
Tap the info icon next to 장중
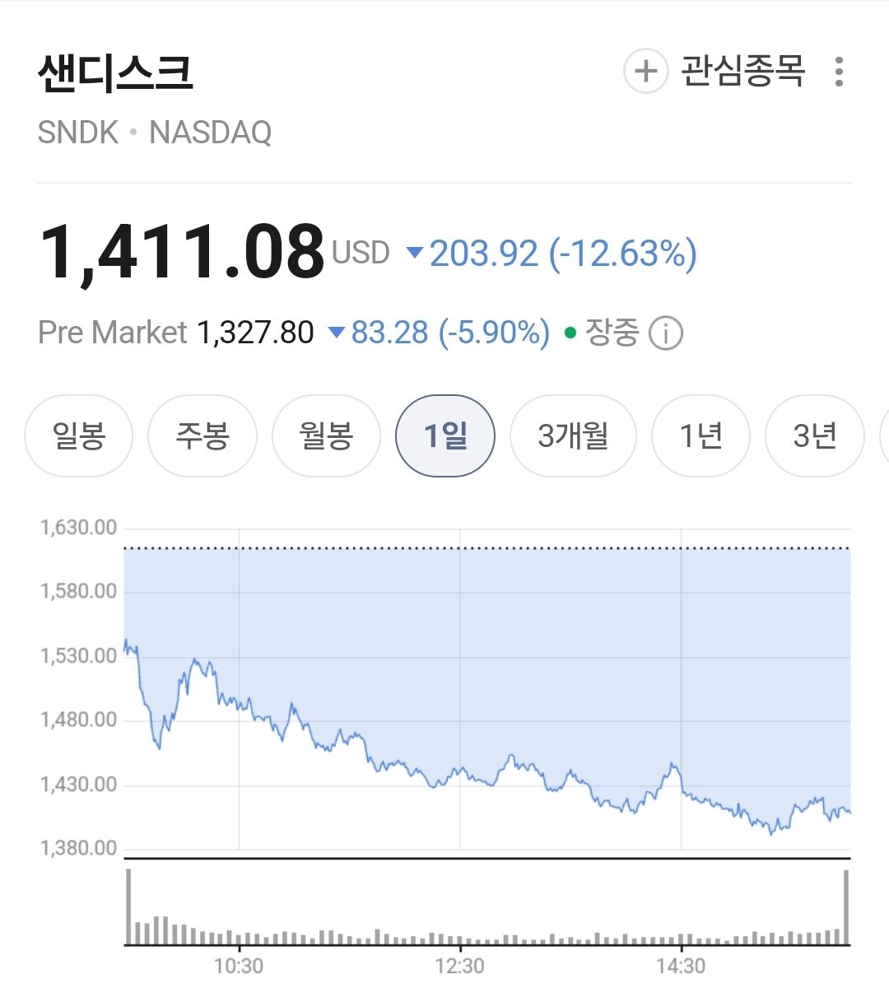[665, 333]
